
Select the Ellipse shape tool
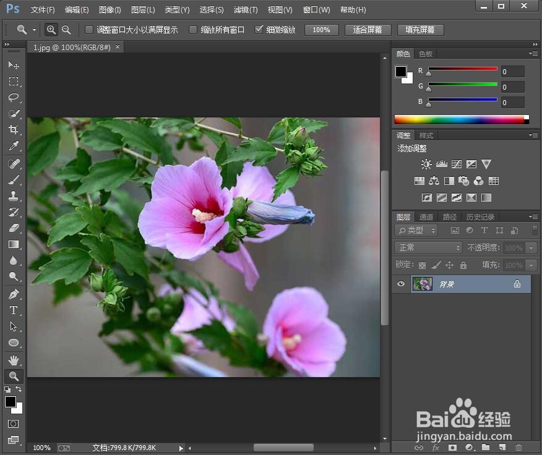[x=14, y=342]
